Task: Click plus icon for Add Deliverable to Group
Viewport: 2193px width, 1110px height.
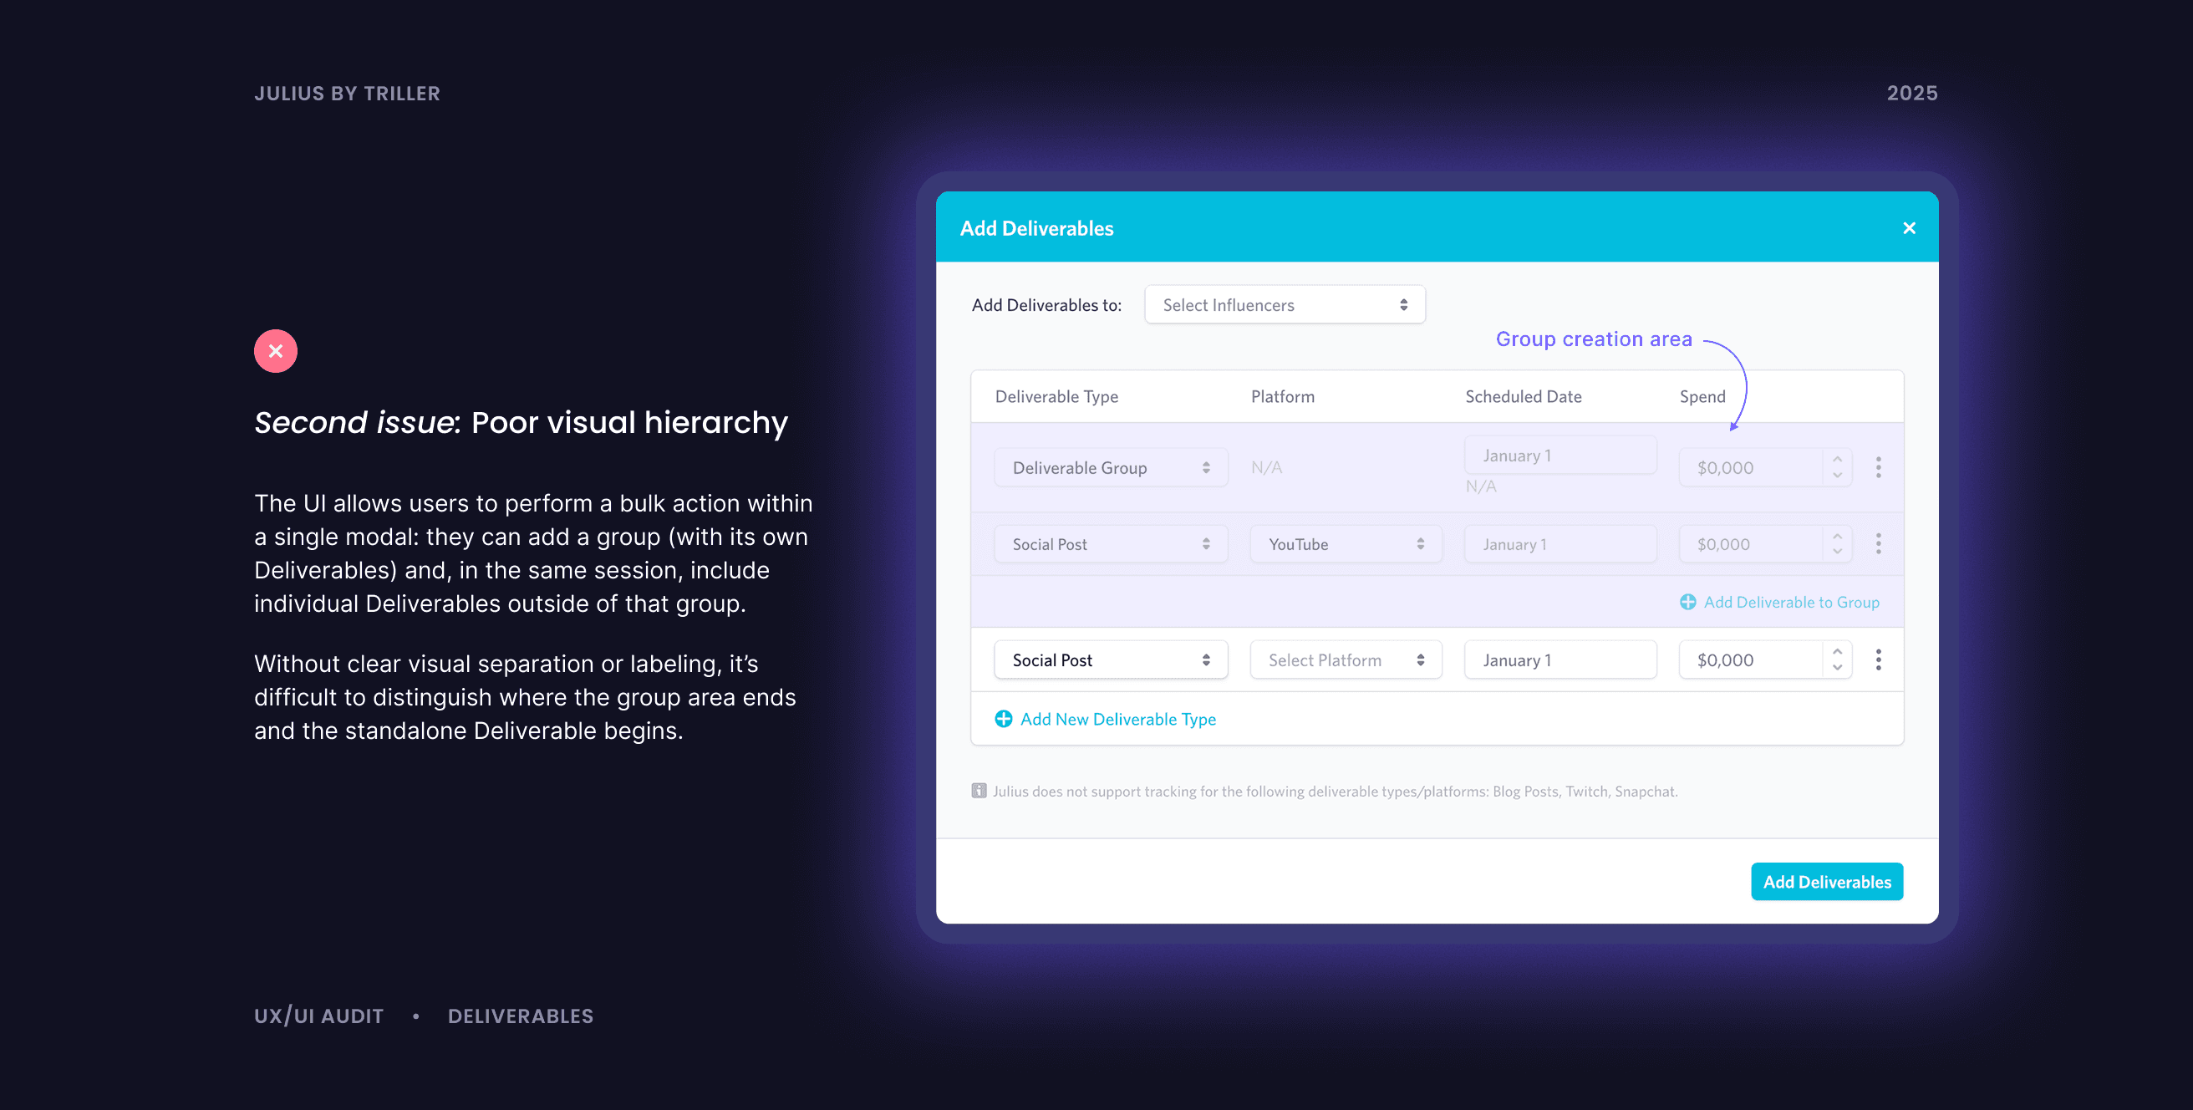Action: [1687, 602]
